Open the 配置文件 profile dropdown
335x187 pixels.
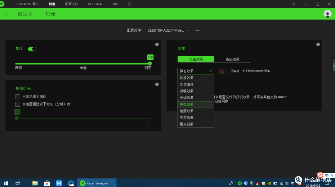coord(168,31)
